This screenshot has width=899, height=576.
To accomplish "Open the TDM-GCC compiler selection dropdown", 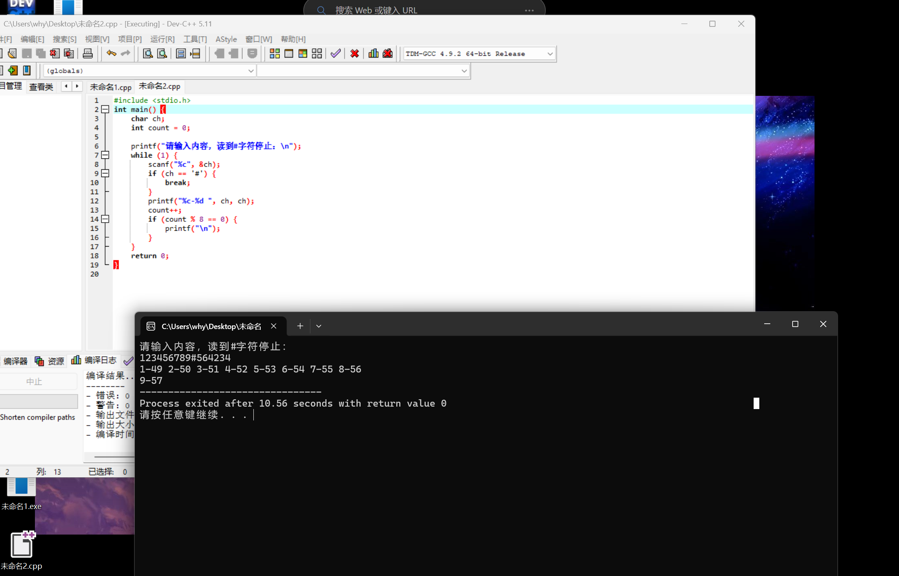I will coord(550,54).
